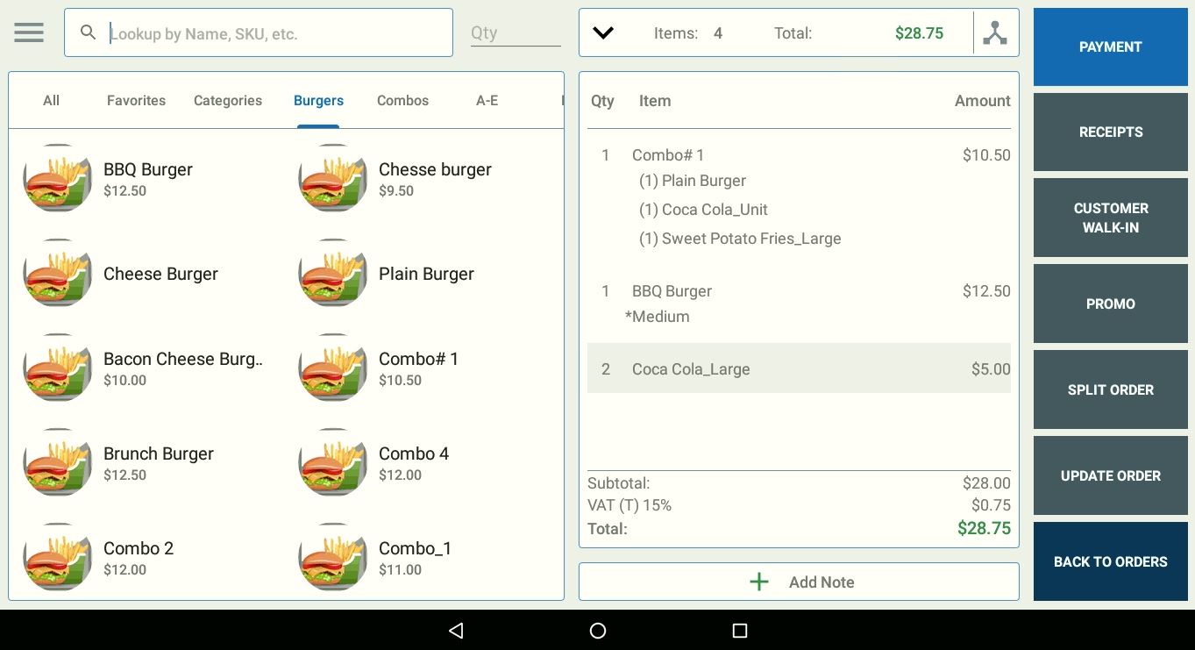The image size is (1195, 650).
Task: Tap the BBQ Burger product image
Action: coord(58,179)
